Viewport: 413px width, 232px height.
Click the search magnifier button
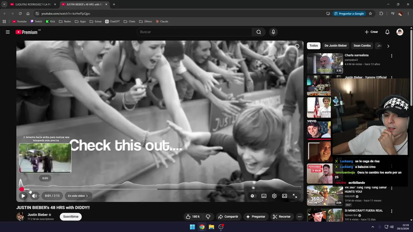coord(259,32)
